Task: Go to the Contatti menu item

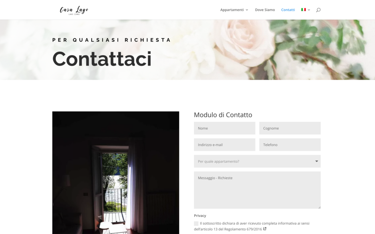Action: (x=288, y=10)
